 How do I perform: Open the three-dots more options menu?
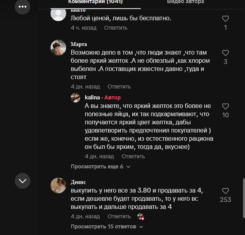coord(23,7)
